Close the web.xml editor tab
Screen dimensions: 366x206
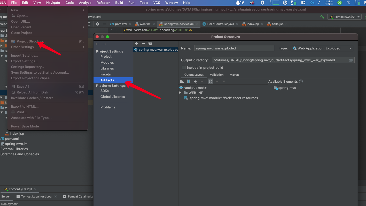pyautogui.click(x=154, y=24)
